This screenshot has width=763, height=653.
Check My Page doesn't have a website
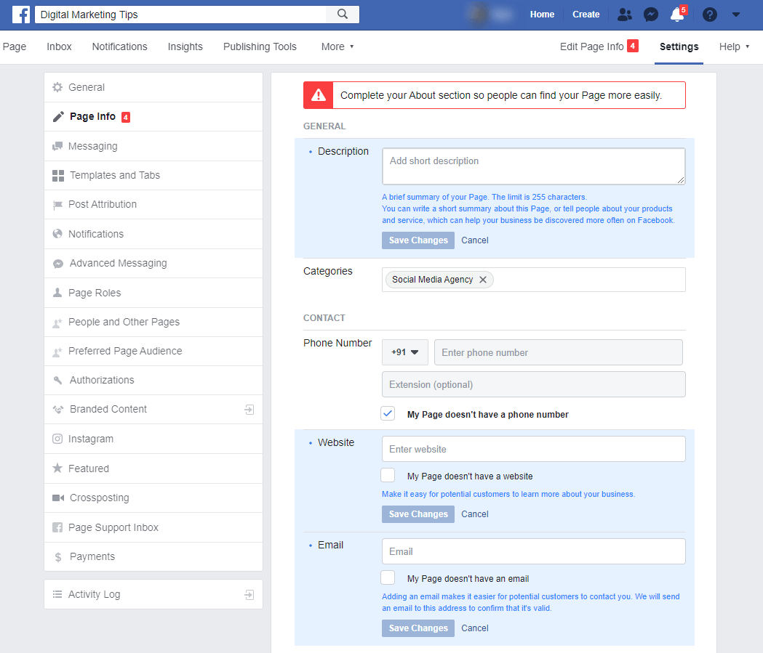point(388,475)
